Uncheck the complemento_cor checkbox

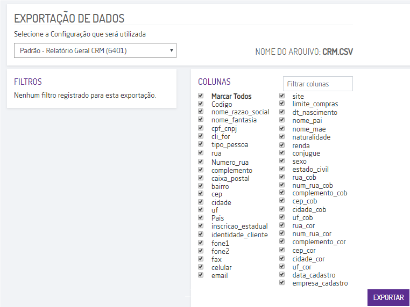point(282,242)
